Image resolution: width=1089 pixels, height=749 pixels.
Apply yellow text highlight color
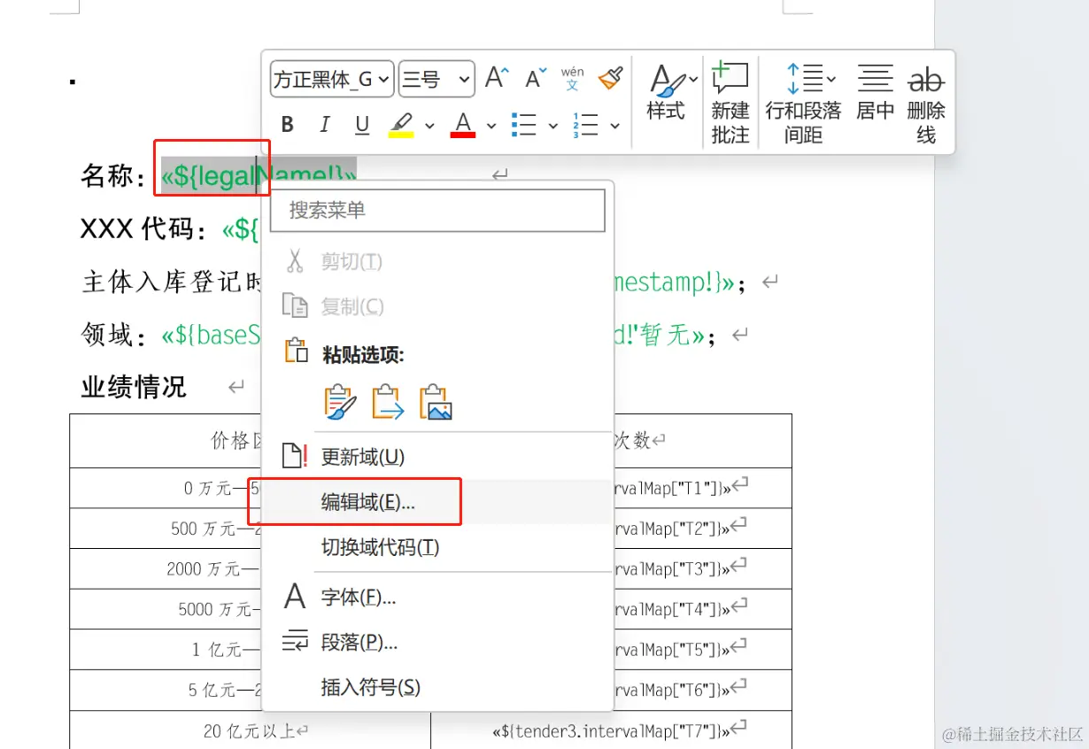[401, 126]
